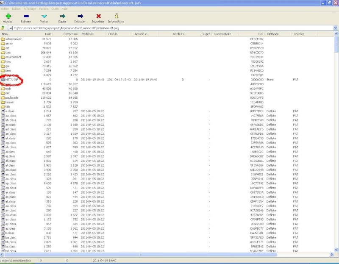Select the ap.class file name
The height and width of the screenshot is (264, 339).
(11, 183)
